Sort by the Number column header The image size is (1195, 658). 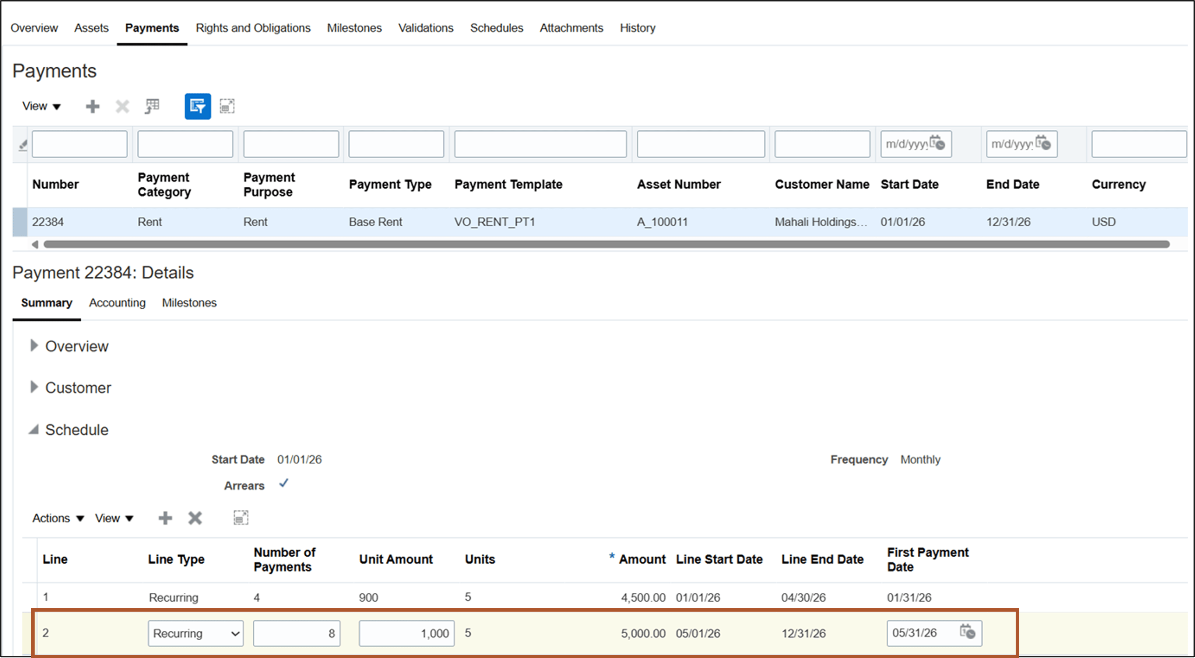pos(56,184)
